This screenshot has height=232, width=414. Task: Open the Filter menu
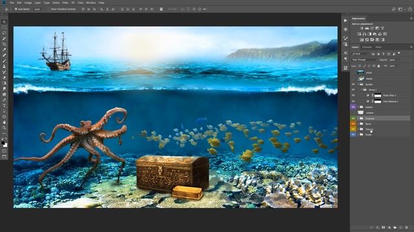tap(65, 3)
